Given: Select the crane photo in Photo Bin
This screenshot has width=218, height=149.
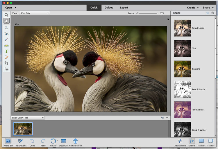Looking at the screenshot, I should (23, 129).
